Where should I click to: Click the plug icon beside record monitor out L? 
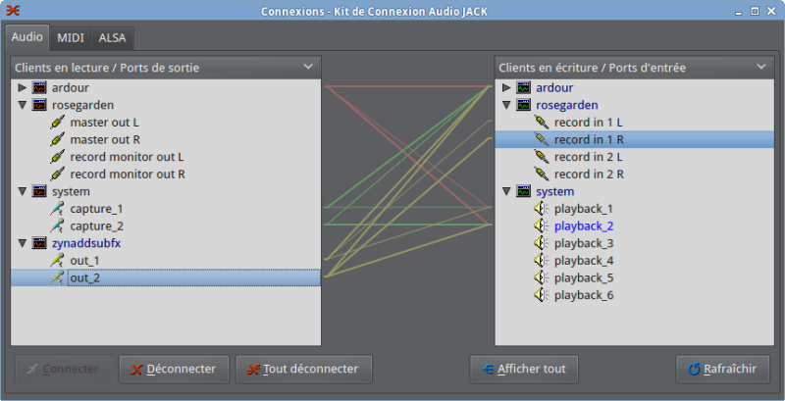pyautogui.click(x=58, y=157)
